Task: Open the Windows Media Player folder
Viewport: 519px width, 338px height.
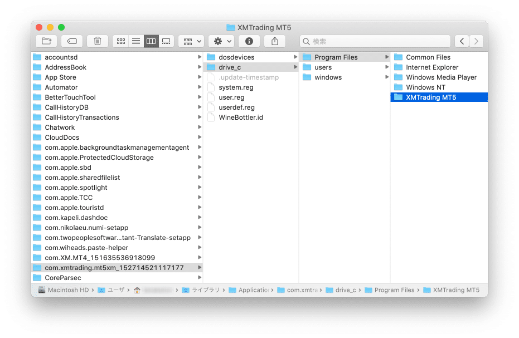Action: (x=439, y=77)
